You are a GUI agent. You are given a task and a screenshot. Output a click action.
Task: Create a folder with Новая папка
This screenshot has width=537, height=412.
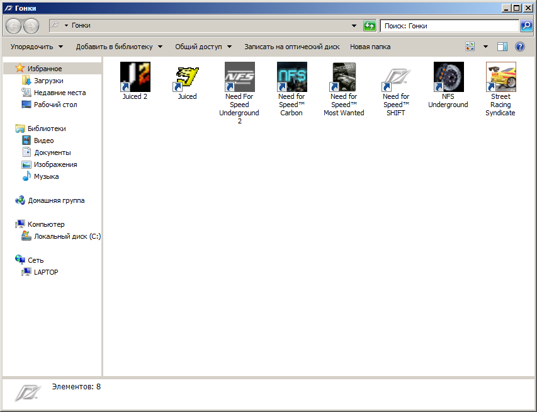(370, 47)
